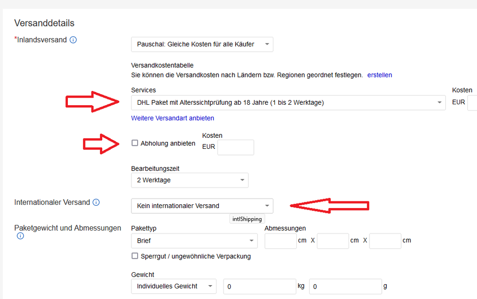Screen dimensions: 477x299
Task: Click the weight kg input field
Action: point(260,286)
